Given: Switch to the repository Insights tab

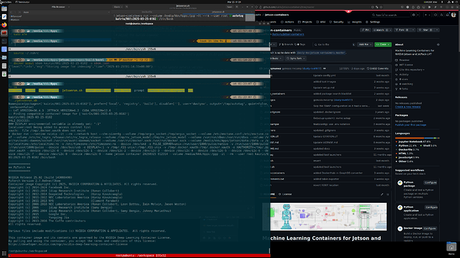Looking at the screenshot, I should point(355,22).
